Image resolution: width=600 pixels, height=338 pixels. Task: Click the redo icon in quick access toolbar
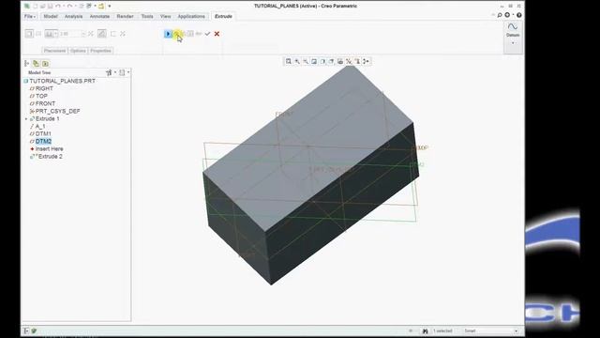(x=69, y=7)
